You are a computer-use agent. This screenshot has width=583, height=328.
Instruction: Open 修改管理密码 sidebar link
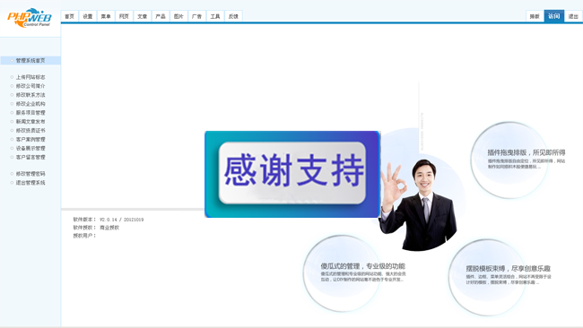click(30, 174)
